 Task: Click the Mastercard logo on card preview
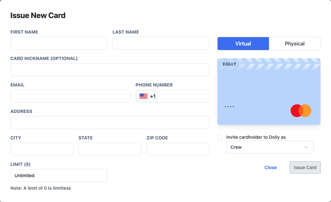pyautogui.click(x=301, y=111)
